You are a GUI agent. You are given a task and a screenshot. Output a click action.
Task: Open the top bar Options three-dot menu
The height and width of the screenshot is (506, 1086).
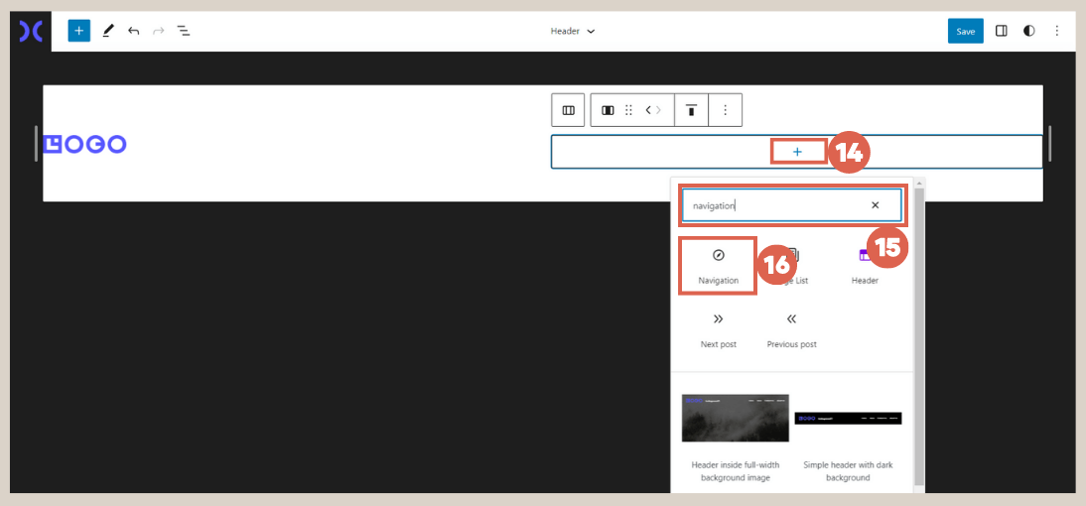pos(1056,31)
